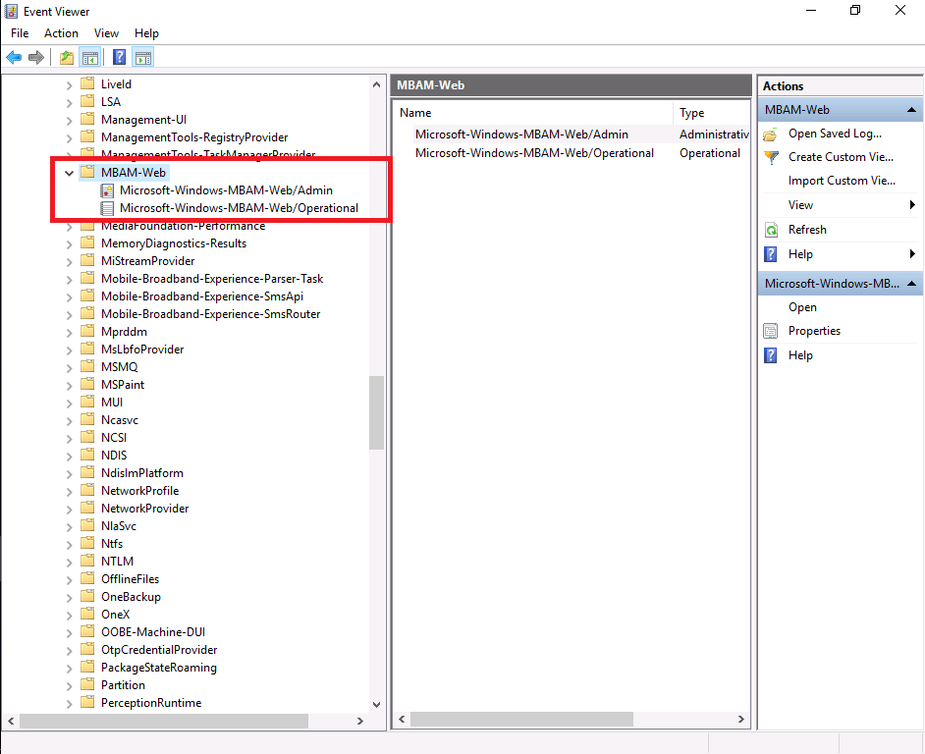Image resolution: width=925 pixels, height=754 pixels.
Task: Click Refresh action link
Action: (807, 230)
